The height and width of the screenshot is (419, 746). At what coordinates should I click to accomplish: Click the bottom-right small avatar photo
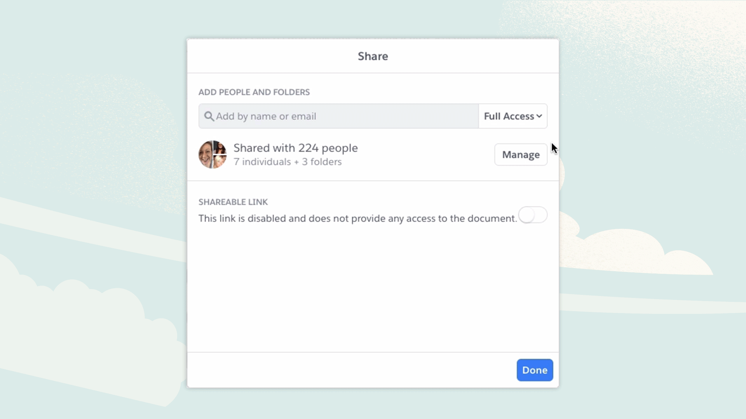coord(220,162)
